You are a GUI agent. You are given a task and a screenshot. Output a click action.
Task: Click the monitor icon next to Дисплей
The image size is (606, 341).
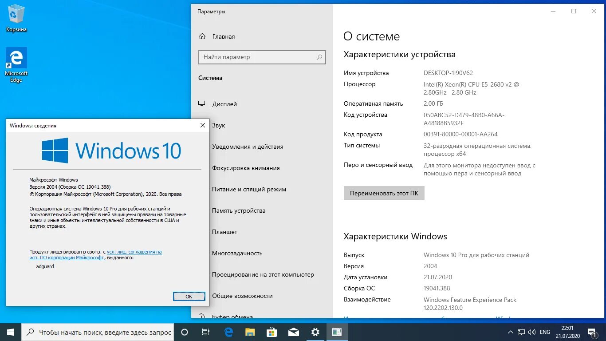pos(202,104)
